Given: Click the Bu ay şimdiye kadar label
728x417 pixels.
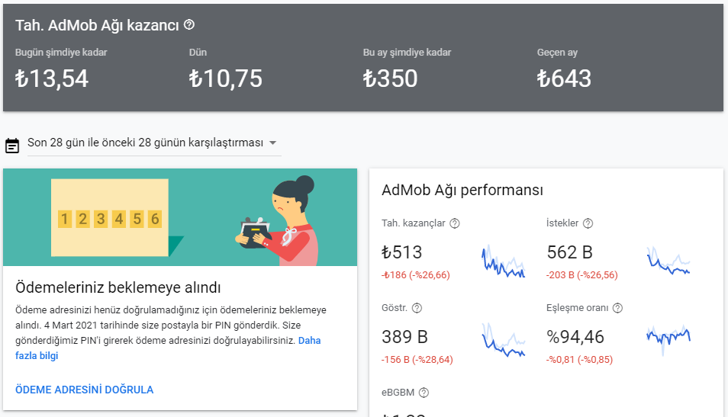Looking at the screenshot, I should coord(407,53).
